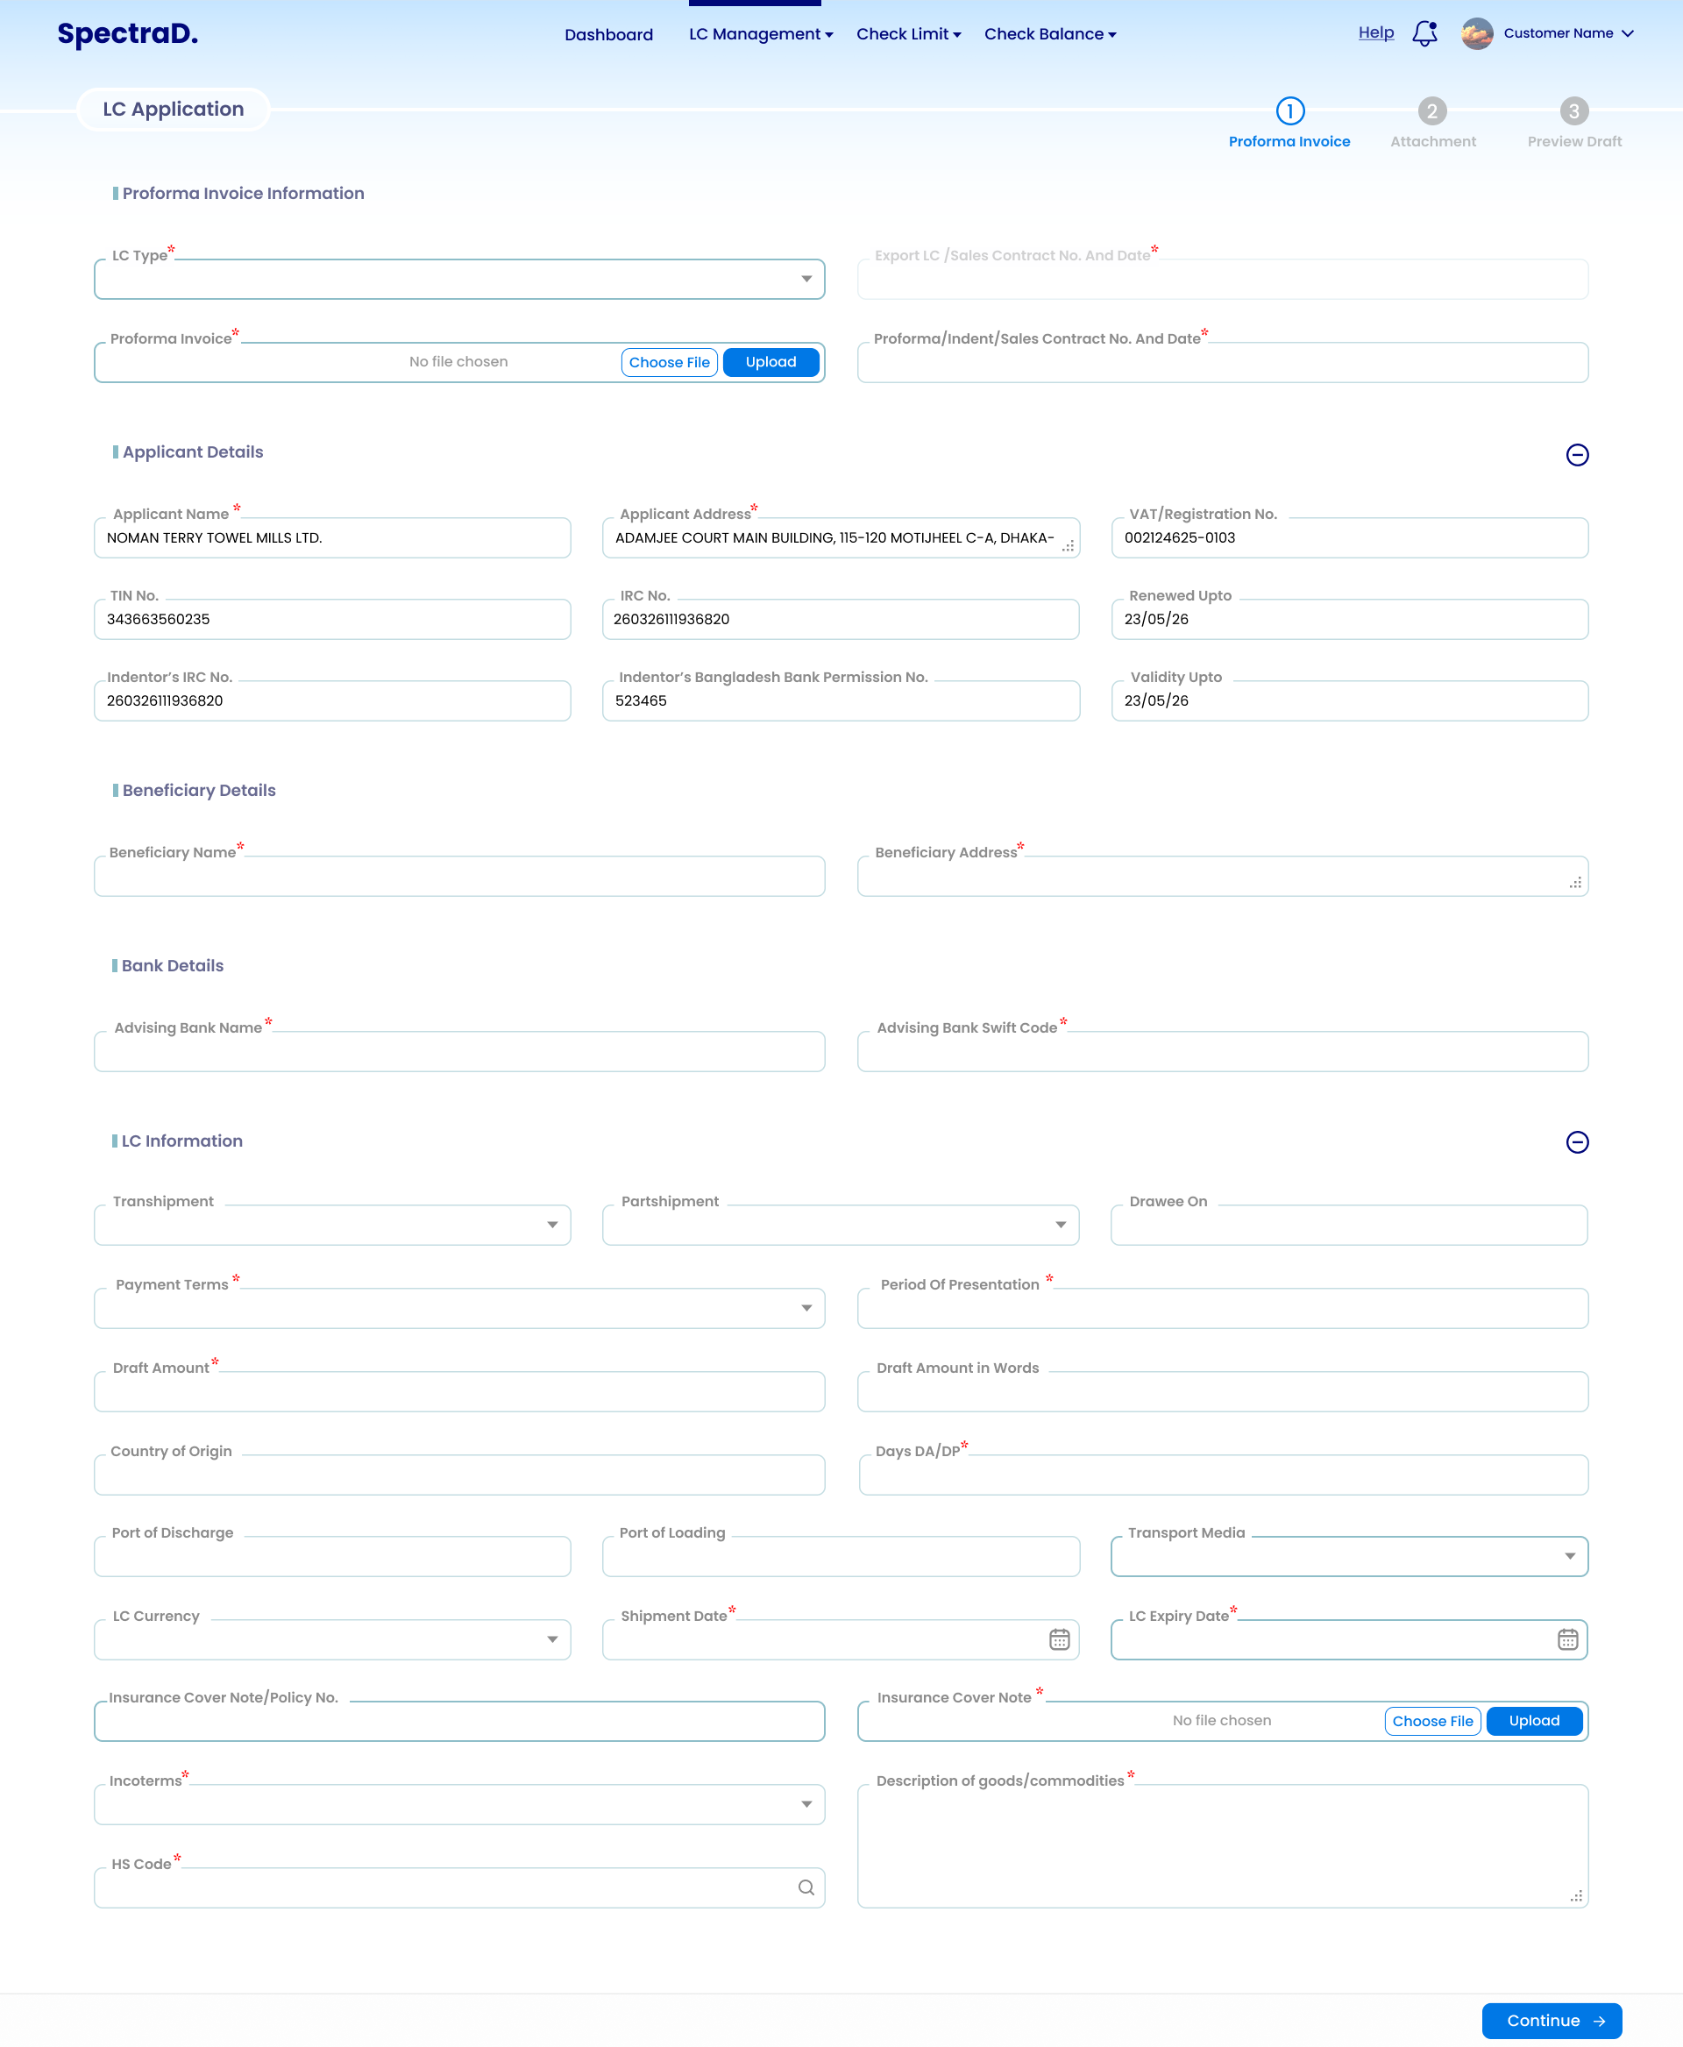Click the Port of Discharge field
This screenshot has width=1683, height=2047.
[x=332, y=1556]
